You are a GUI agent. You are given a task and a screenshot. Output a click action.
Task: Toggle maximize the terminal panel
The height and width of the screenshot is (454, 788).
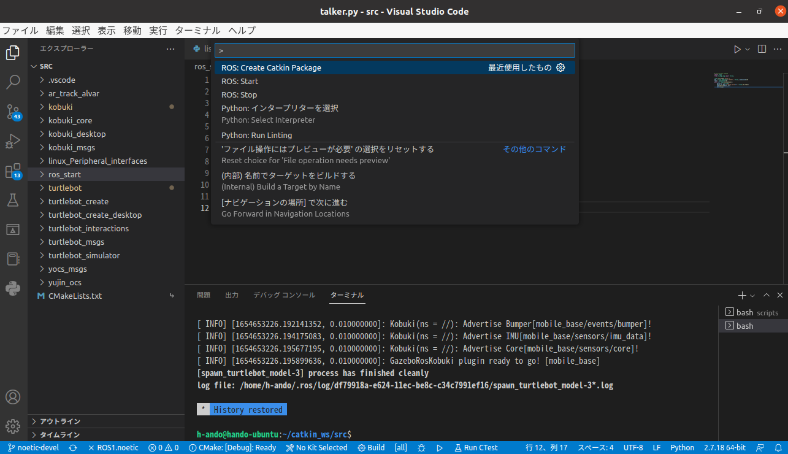coord(766,294)
